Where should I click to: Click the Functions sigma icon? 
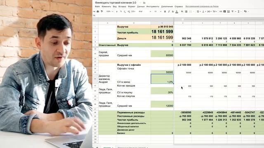238,12
